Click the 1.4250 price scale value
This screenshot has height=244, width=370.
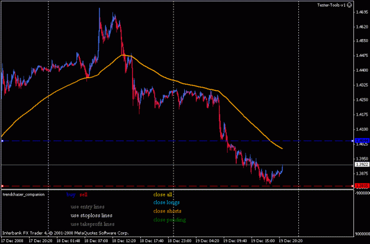click(x=362, y=100)
